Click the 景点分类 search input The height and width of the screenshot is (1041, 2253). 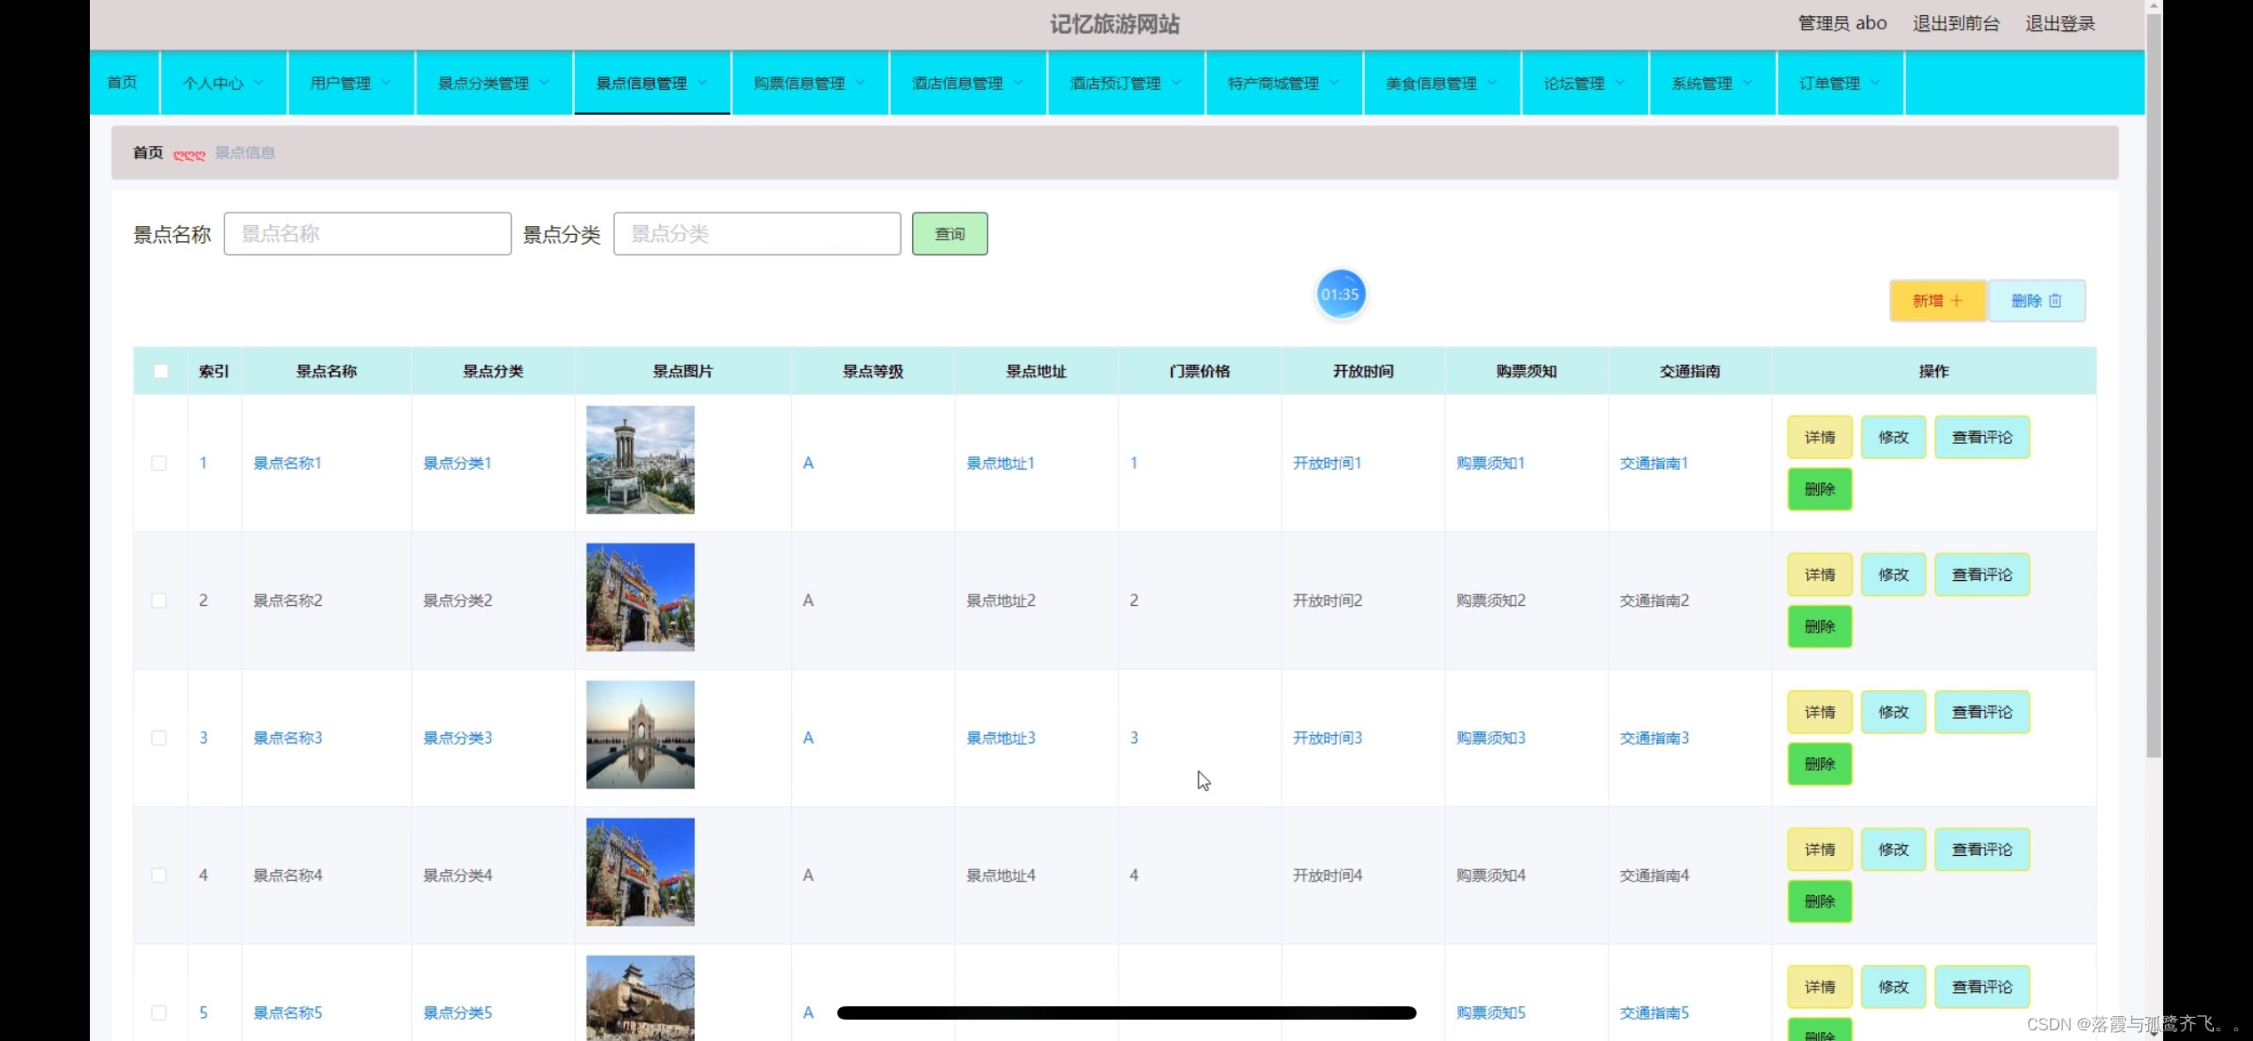point(757,234)
